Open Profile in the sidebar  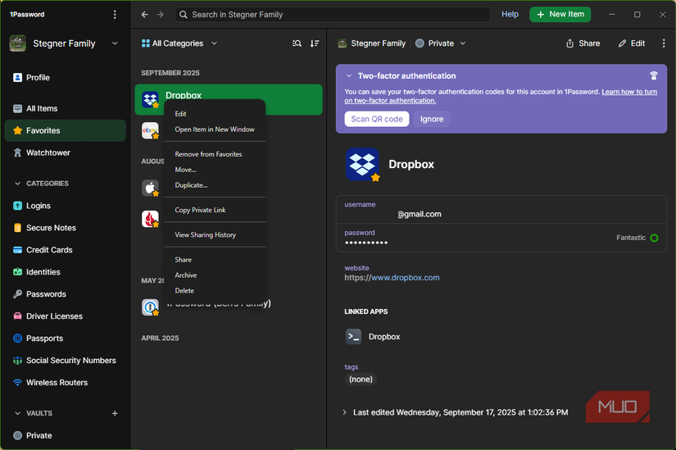pyautogui.click(x=65, y=78)
